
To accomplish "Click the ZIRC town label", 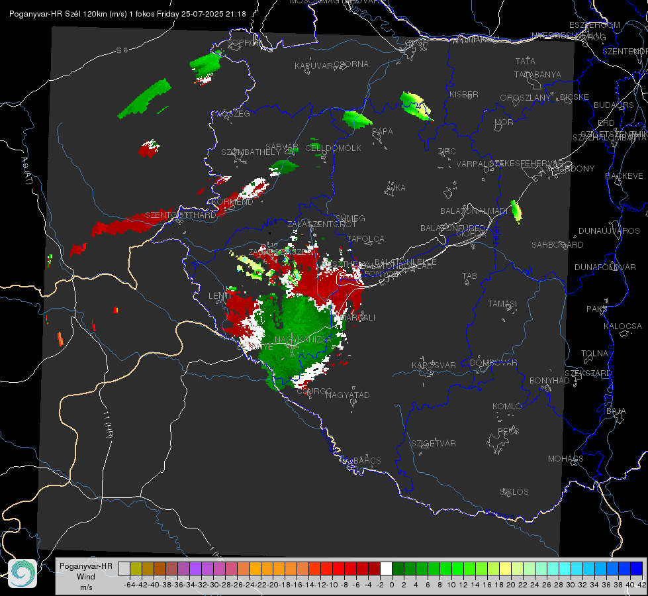I will pyautogui.click(x=446, y=152).
